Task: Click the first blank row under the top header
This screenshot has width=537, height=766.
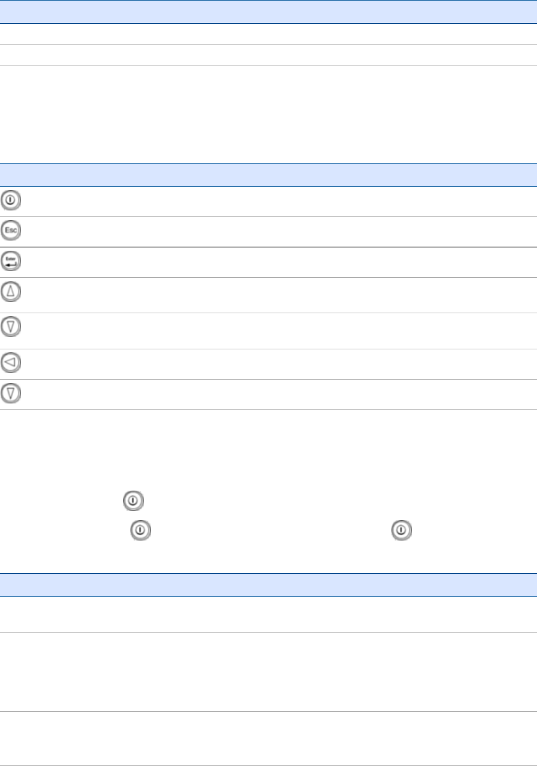Action: 268,34
